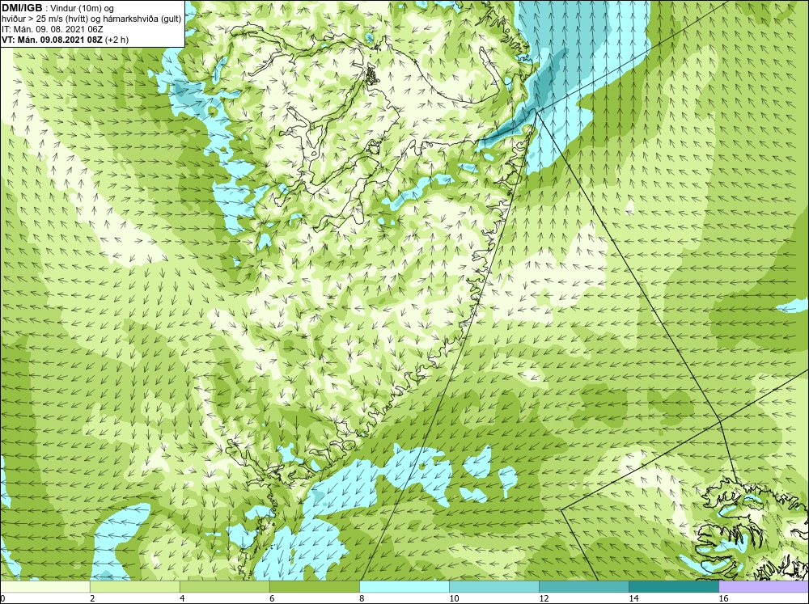Click the legend tick label "0"

click(x=2, y=598)
